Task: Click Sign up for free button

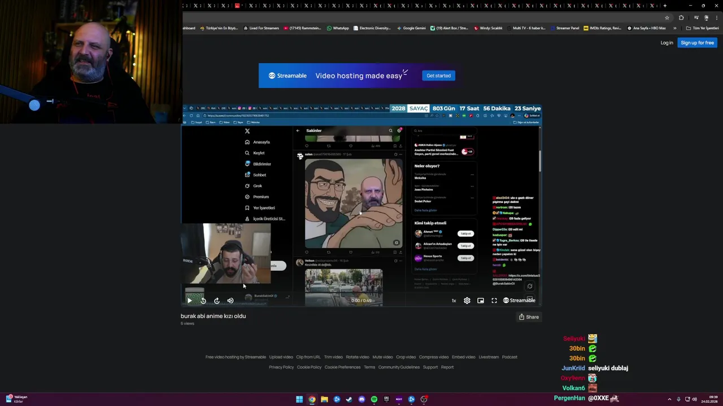Action: point(697,43)
